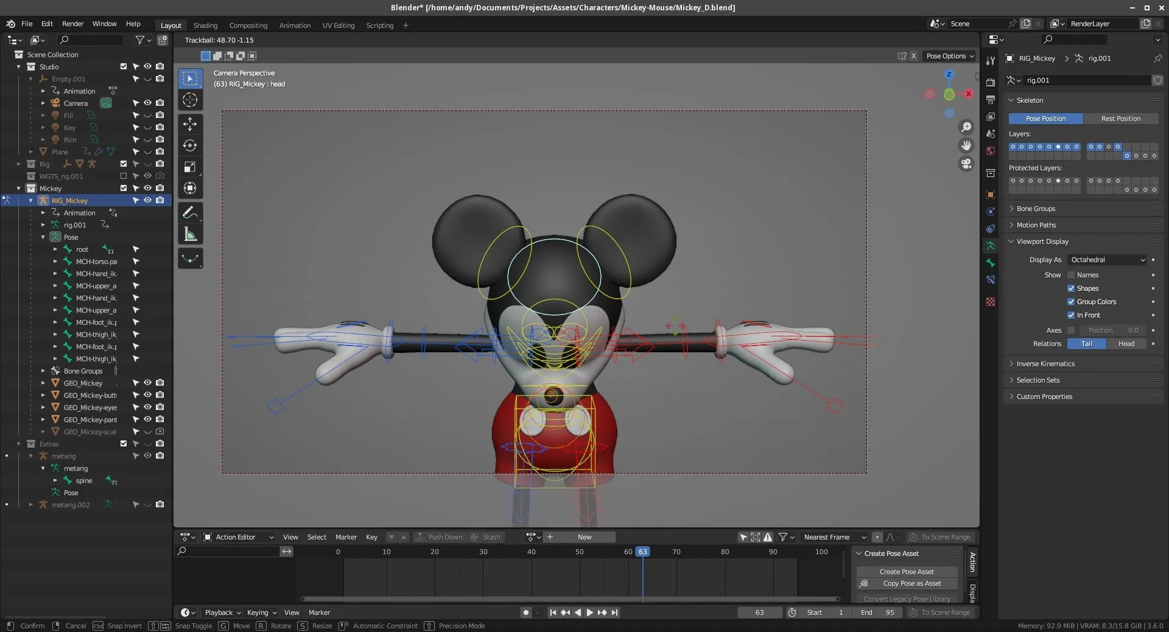Expand the Bone Groups panel
Screen dimensions: 1169x632
(x=1036, y=209)
